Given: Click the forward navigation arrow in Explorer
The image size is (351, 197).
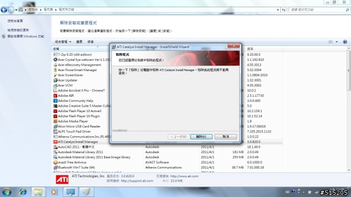Looking at the screenshot, I should pos(11,10).
